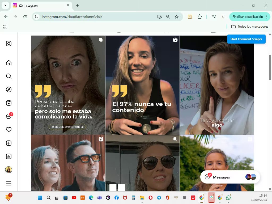Open Chrome profile avatar

tap(223, 17)
